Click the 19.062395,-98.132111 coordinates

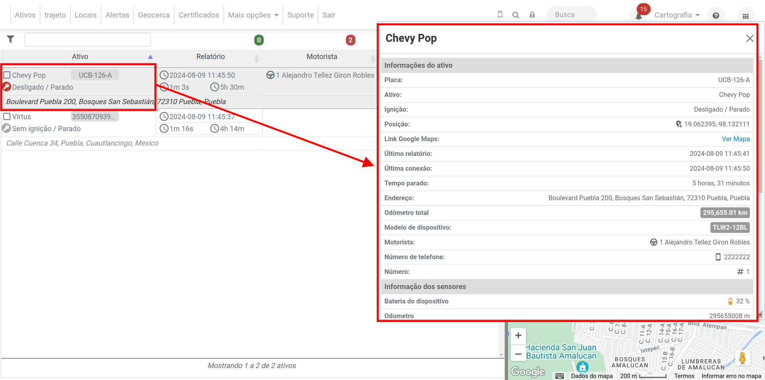point(717,124)
